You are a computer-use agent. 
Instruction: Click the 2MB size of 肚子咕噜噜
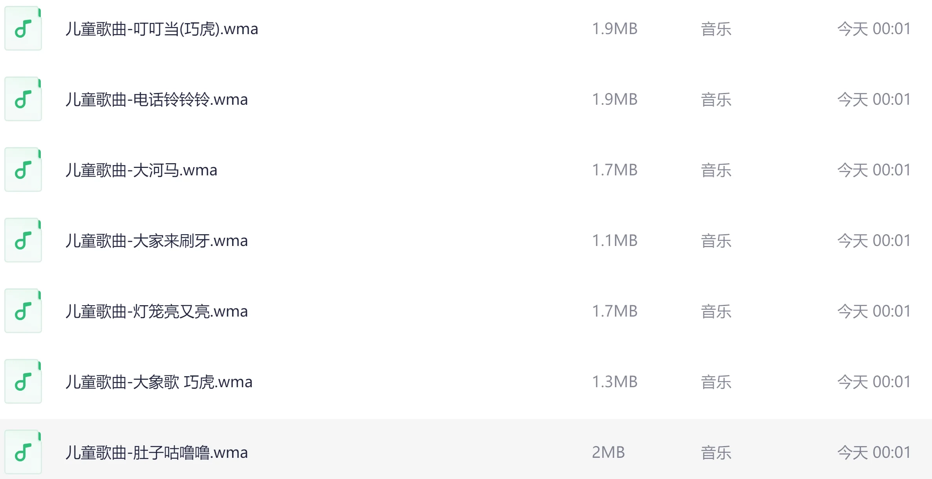pyautogui.click(x=608, y=452)
